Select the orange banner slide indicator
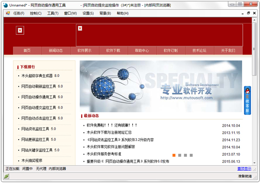 (174, 155)
